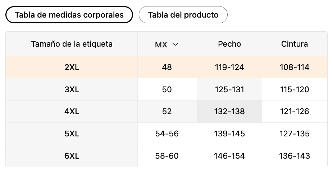Click the MX size 54-56 cell
Screen dimensions: 333x173
coord(167,134)
